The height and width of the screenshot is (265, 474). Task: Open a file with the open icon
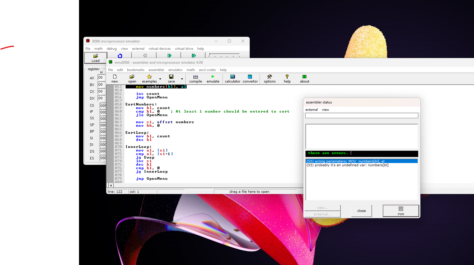132,79
